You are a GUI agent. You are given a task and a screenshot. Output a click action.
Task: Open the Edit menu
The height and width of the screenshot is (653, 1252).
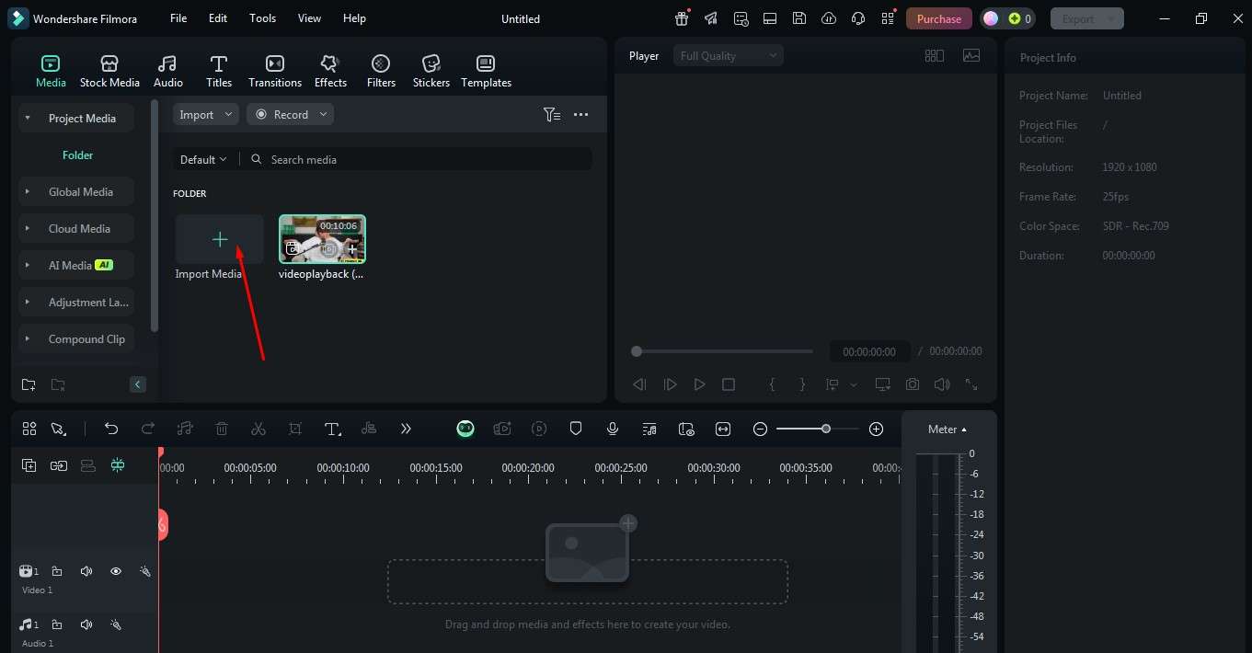tap(218, 18)
